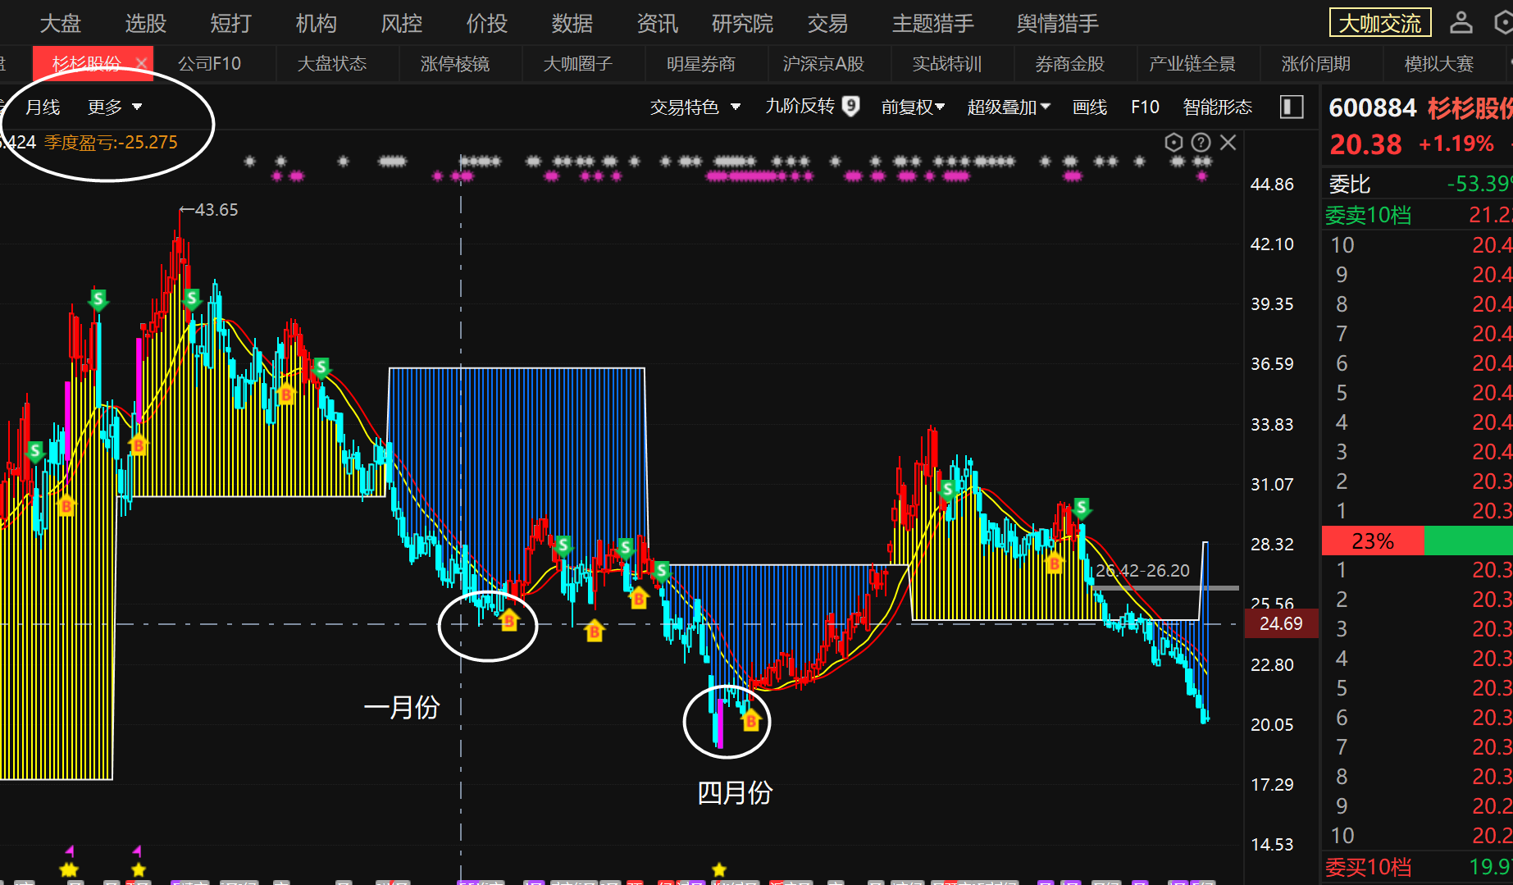
Task: Click the 600884 stock code
Action: (x=1372, y=107)
